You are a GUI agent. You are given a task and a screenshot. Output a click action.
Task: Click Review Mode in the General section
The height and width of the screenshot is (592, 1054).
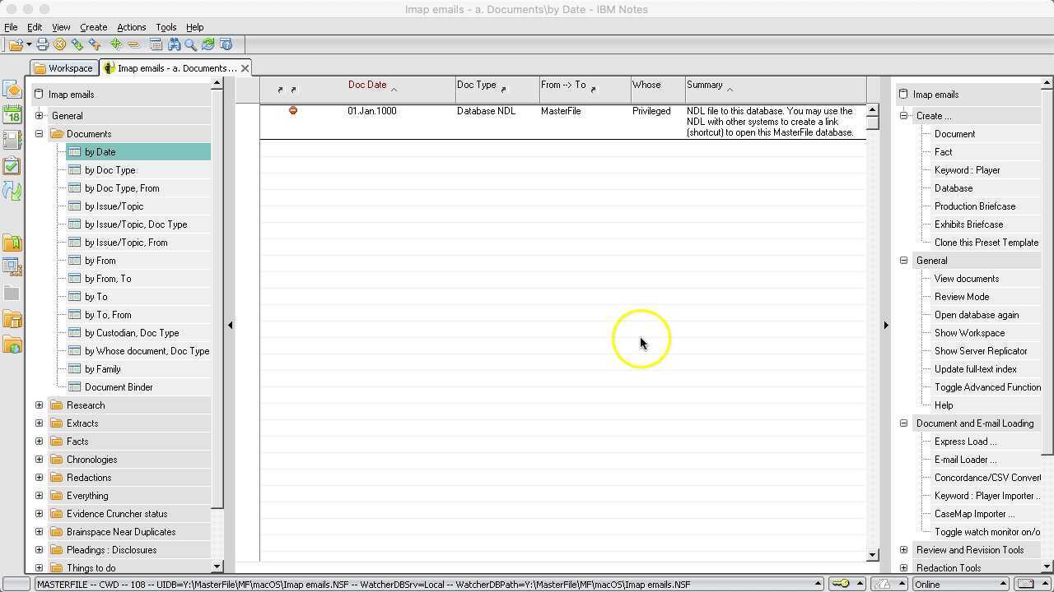(961, 297)
